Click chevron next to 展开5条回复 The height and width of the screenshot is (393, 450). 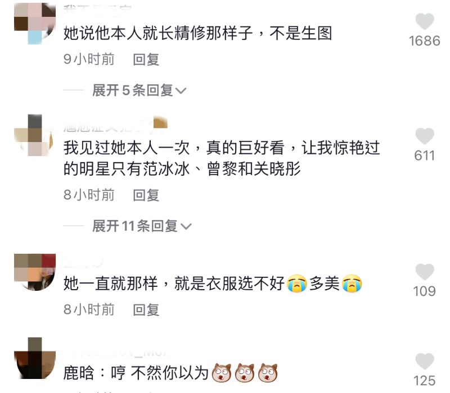click(181, 91)
